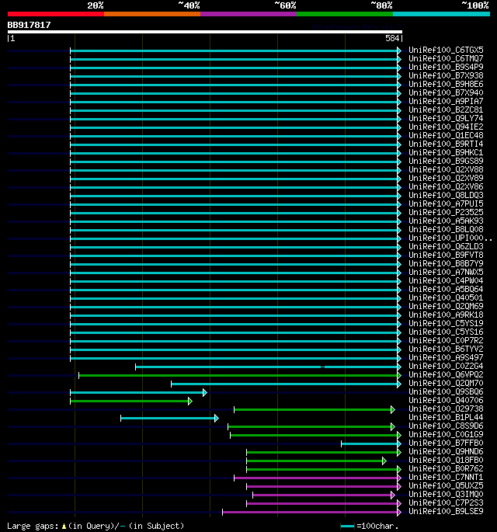Open the UniRef100_Q9HND6 hit label
Image resolution: width=497 pixels, height=532 pixels.
coord(446,451)
